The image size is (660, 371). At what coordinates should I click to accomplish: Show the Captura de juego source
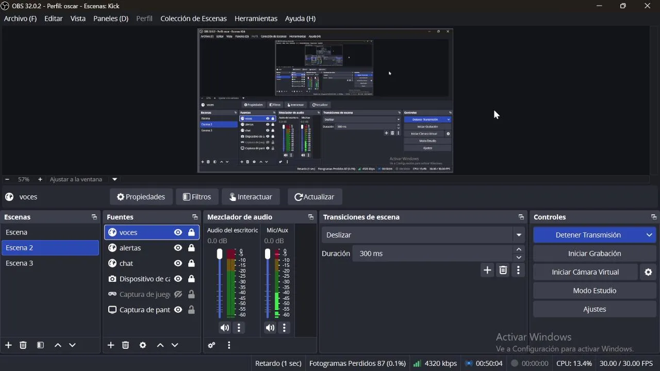coord(178,294)
